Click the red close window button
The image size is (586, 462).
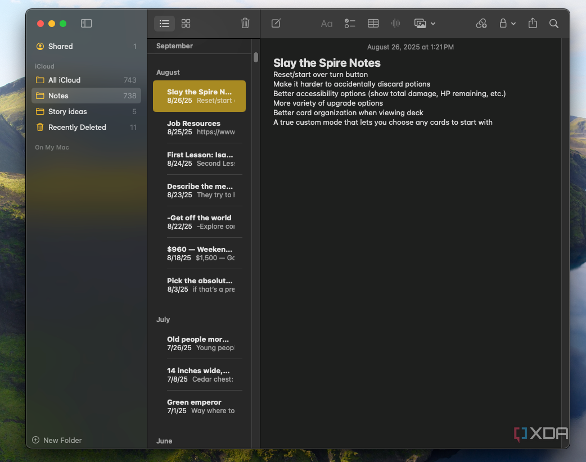[x=40, y=24]
